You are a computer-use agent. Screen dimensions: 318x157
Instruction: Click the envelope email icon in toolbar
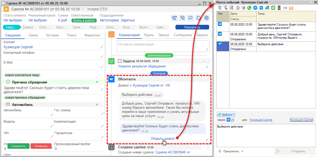[291, 8]
